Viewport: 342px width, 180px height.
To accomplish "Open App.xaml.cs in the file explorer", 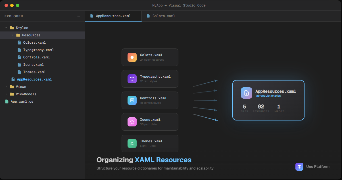I will pos(22,101).
